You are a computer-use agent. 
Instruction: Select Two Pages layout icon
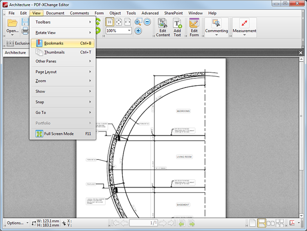(x=271, y=223)
